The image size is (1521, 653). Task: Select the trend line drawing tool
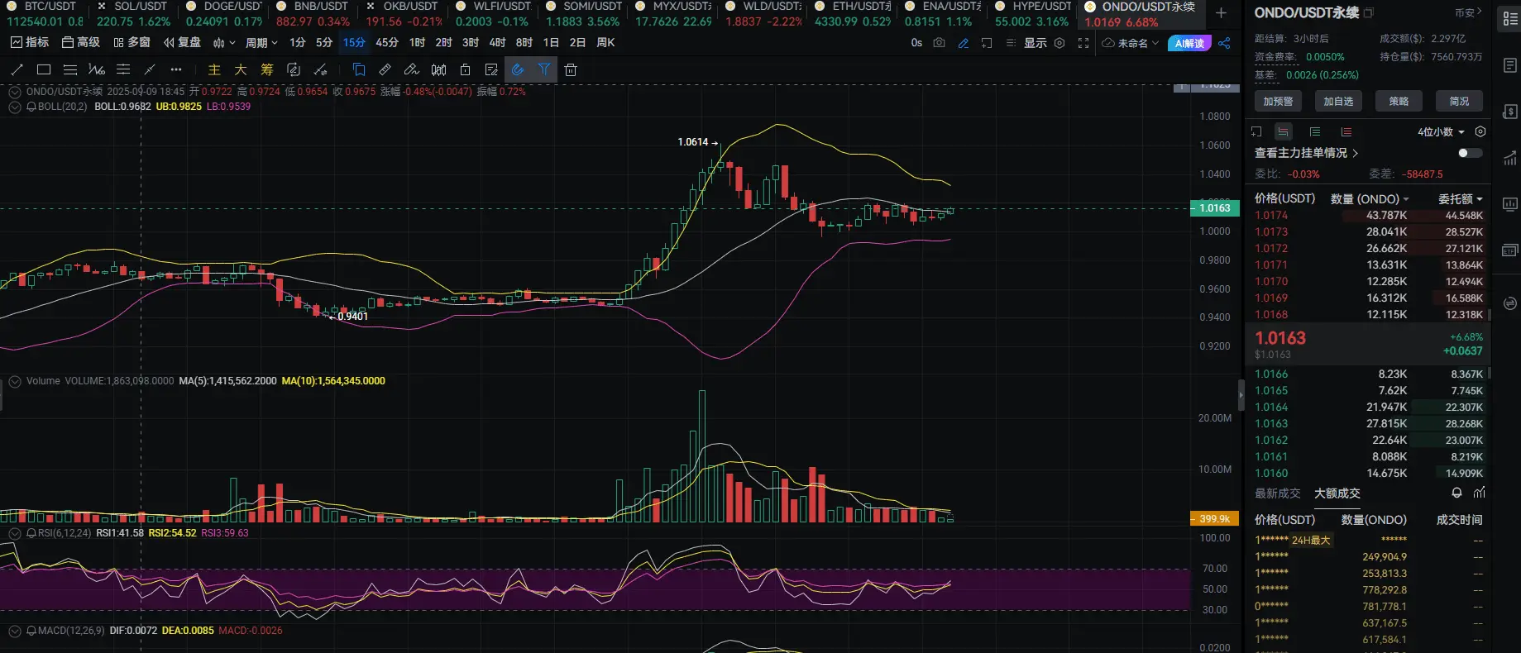[x=17, y=70]
